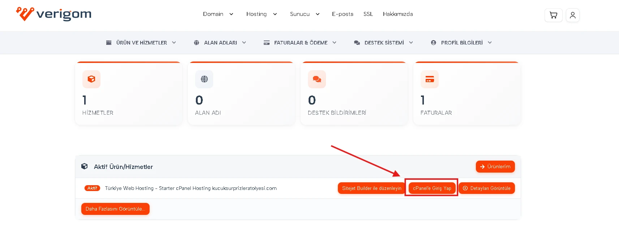
Task: Open the FATURALAR summary card
Action: (467, 93)
